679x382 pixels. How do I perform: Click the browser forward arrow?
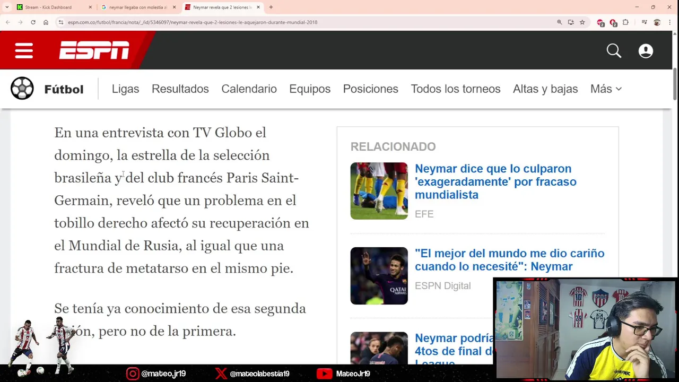click(x=20, y=22)
